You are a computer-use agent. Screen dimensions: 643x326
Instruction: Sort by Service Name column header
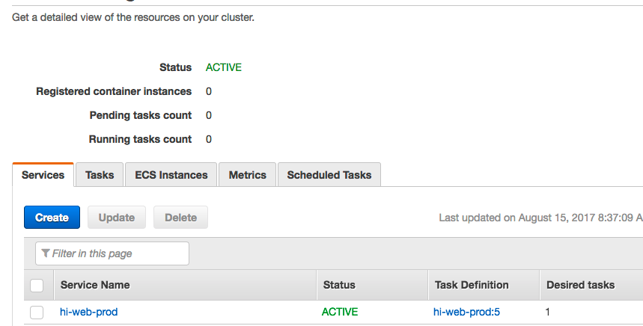(x=95, y=285)
